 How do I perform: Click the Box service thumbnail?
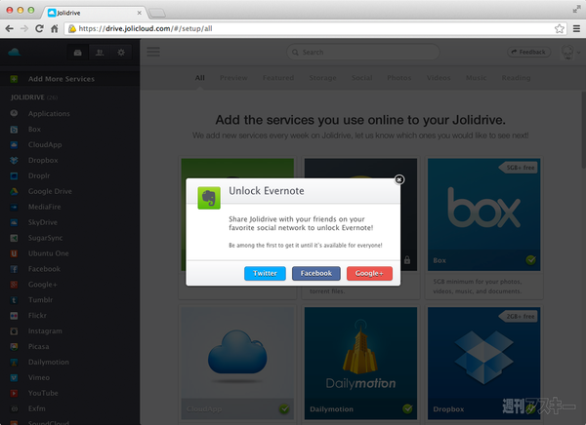click(x=484, y=214)
